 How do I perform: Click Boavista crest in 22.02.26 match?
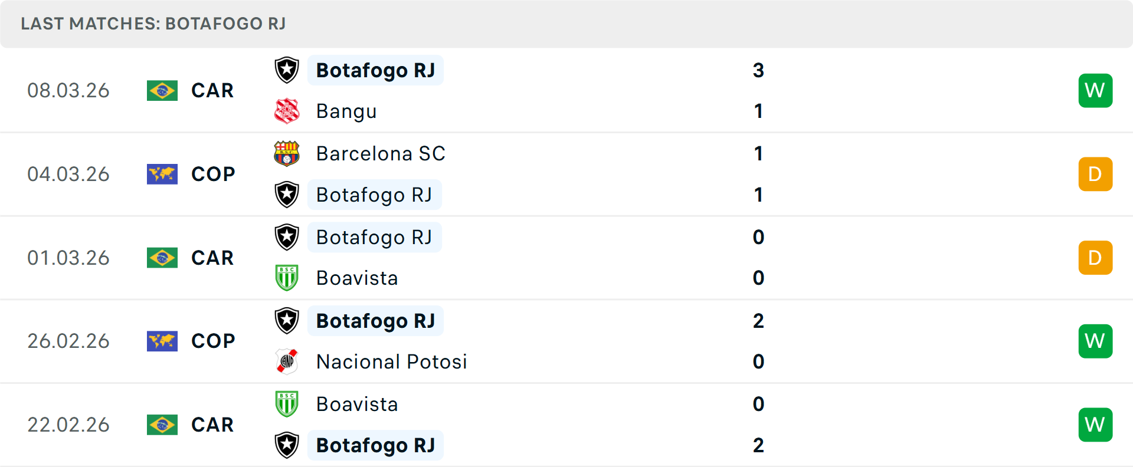[287, 404]
